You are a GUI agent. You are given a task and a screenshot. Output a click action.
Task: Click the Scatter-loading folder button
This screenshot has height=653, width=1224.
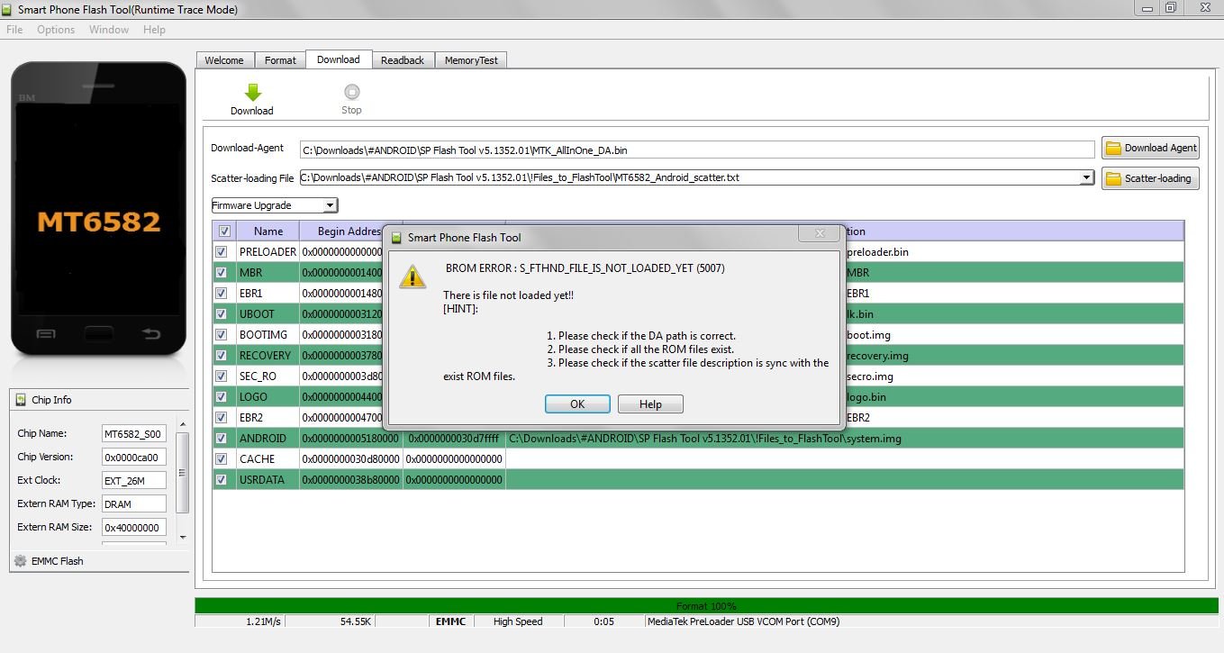tap(1150, 178)
